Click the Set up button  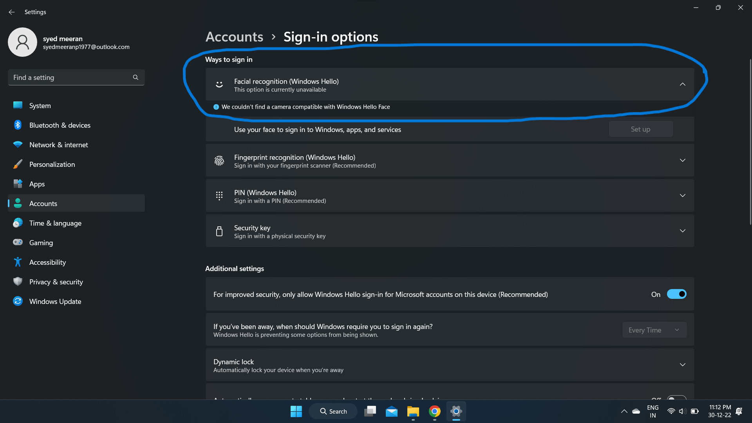coord(640,129)
